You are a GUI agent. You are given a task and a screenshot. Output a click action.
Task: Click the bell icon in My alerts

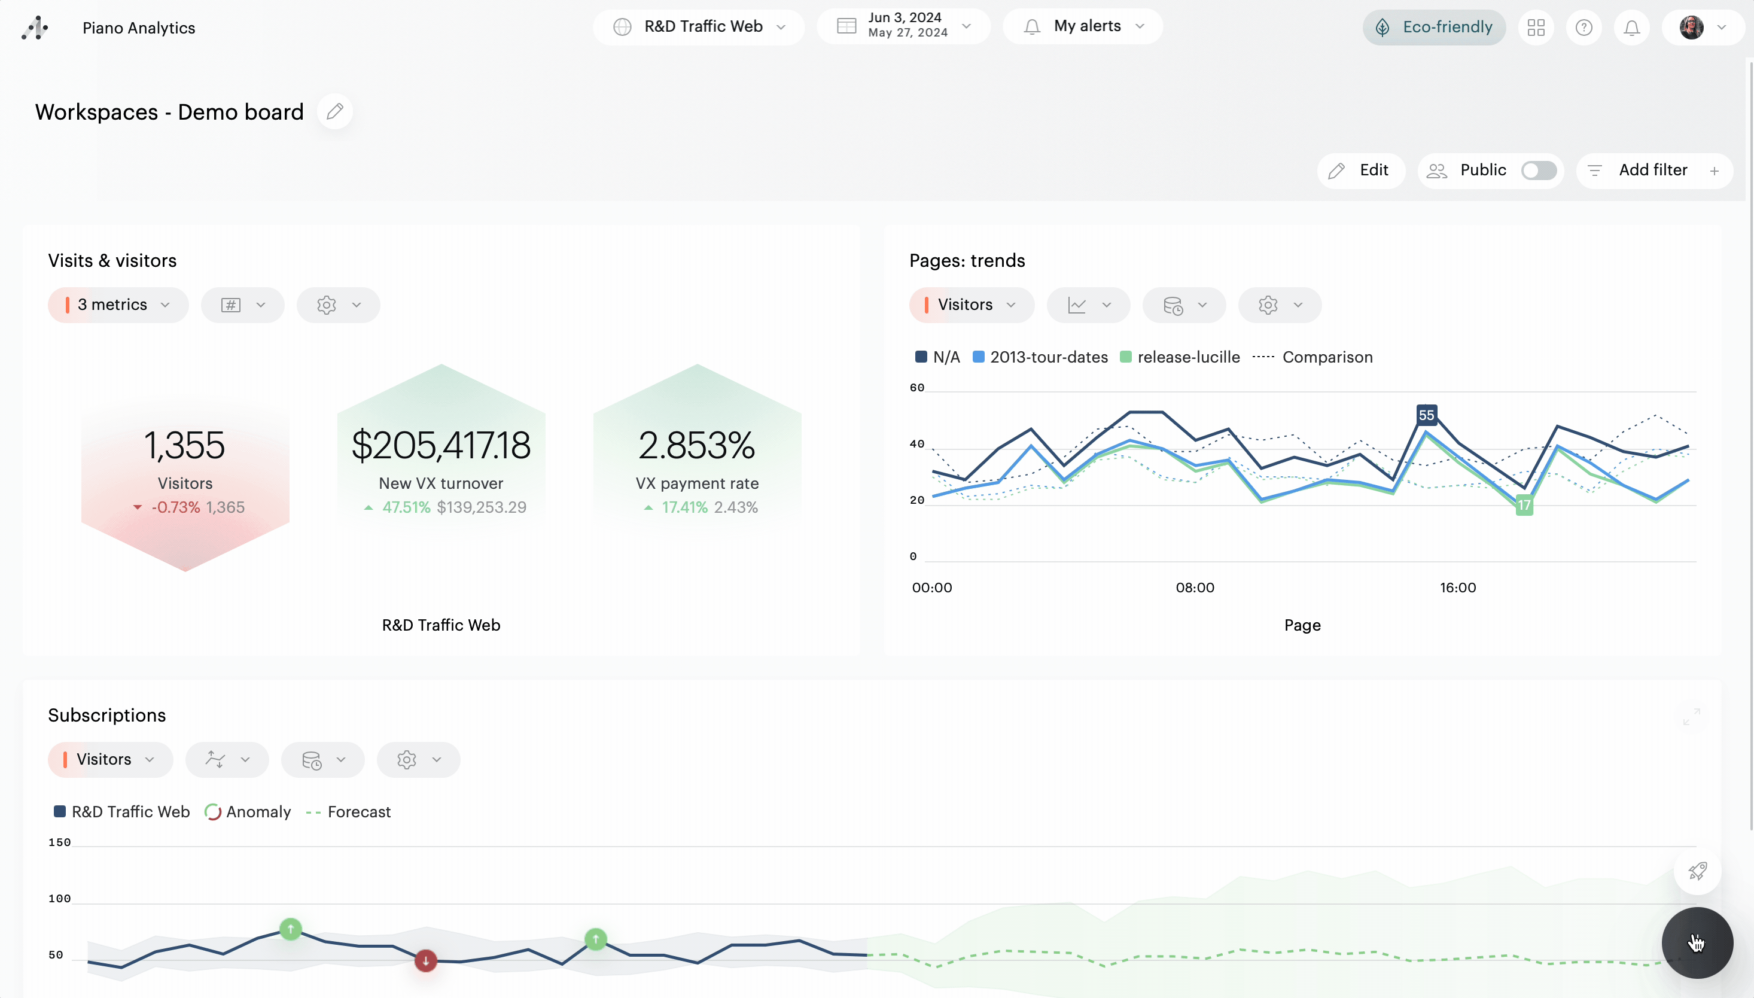coord(1032,26)
